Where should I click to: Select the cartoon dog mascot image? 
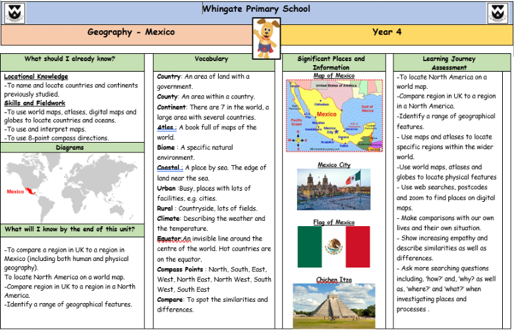(266, 37)
